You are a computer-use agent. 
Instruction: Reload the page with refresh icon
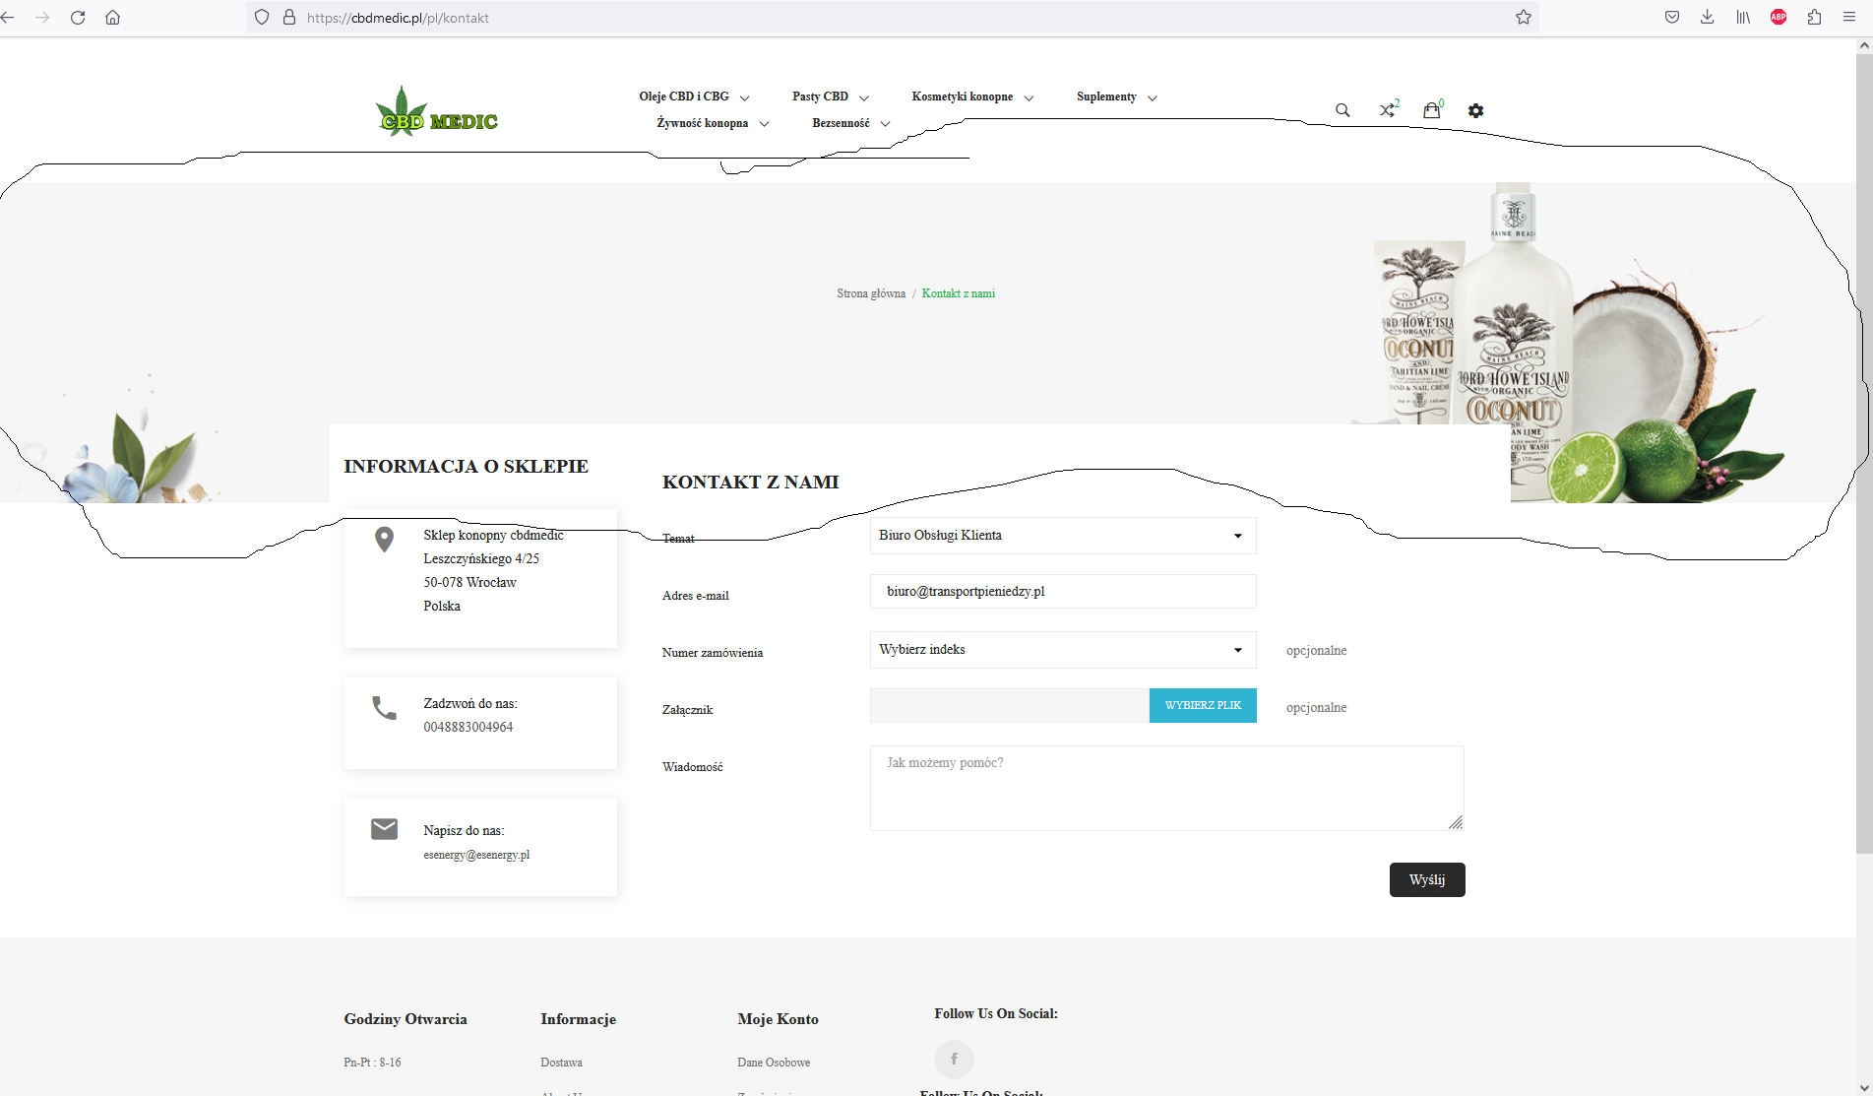[78, 18]
